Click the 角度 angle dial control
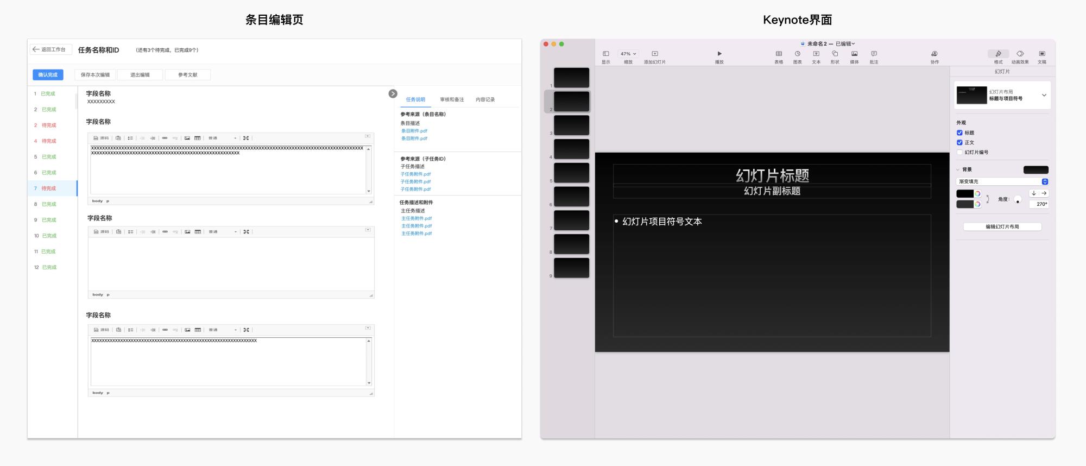The image size is (1086, 466). click(x=1018, y=199)
